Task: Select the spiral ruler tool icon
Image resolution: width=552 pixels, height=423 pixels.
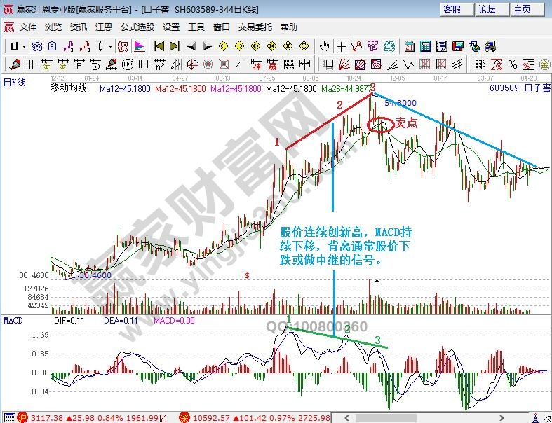Action: pyautogui.click(x=95, y=64)
